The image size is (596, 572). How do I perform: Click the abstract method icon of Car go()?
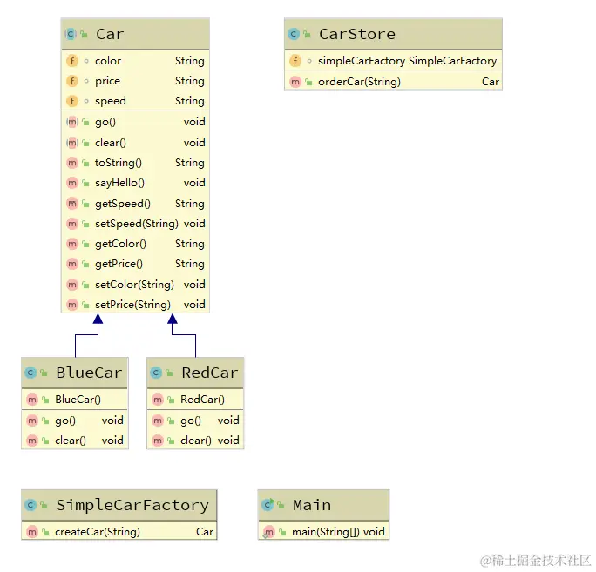point(72,122)
